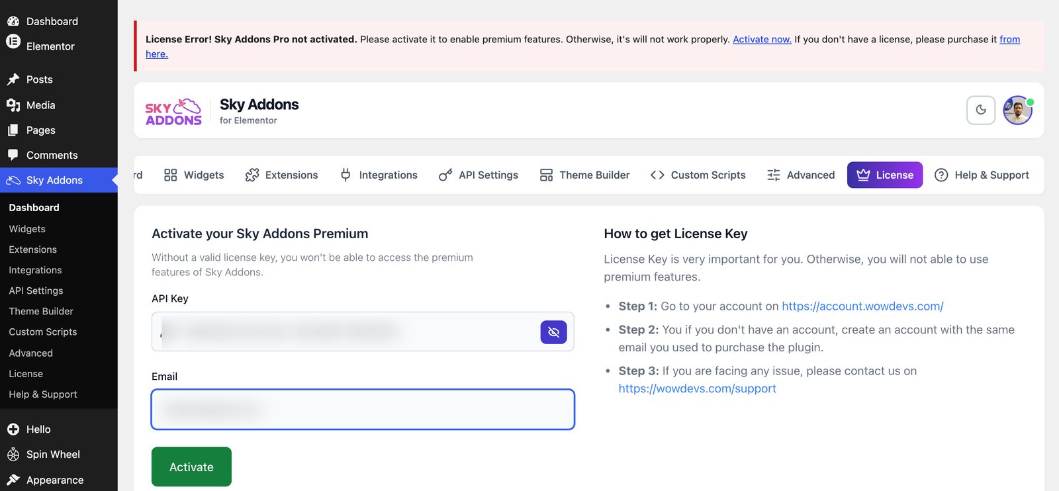Click the Sky Addons logo
The image size is (1059, 491).
[173, 112]
